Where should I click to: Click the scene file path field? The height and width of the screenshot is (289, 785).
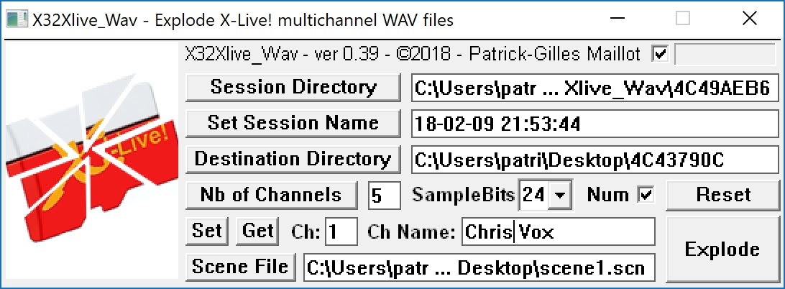pyautogui.click(x=479, y=267)
